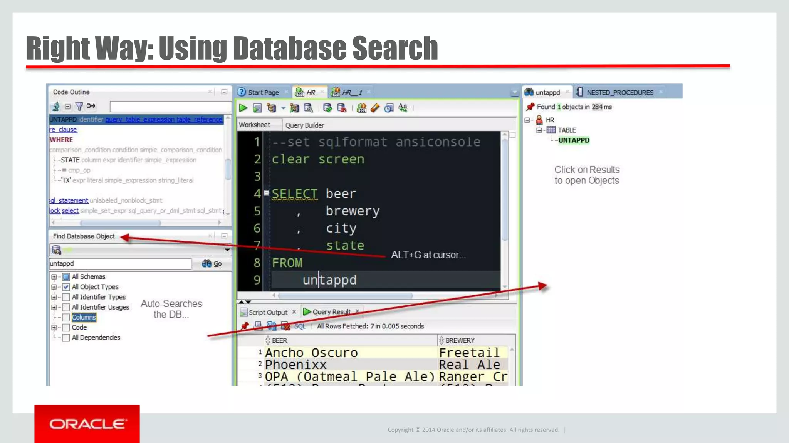Click the Explain Plan toolbar icon
Viewport: 789px width, 443px height.
271,108
